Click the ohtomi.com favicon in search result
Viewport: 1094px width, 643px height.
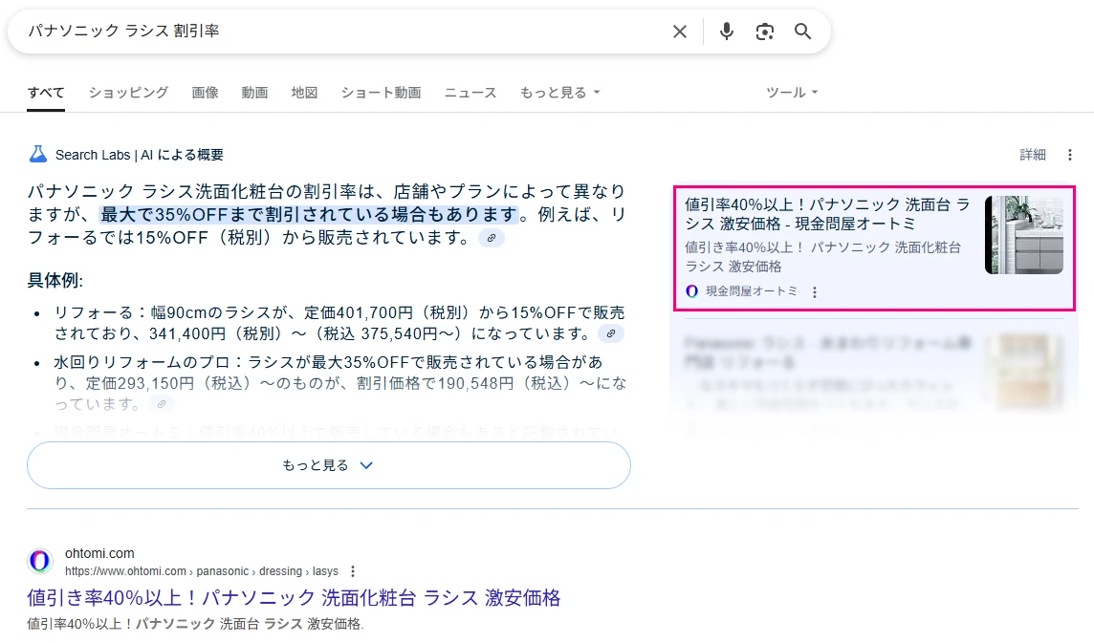coord(40,561)
